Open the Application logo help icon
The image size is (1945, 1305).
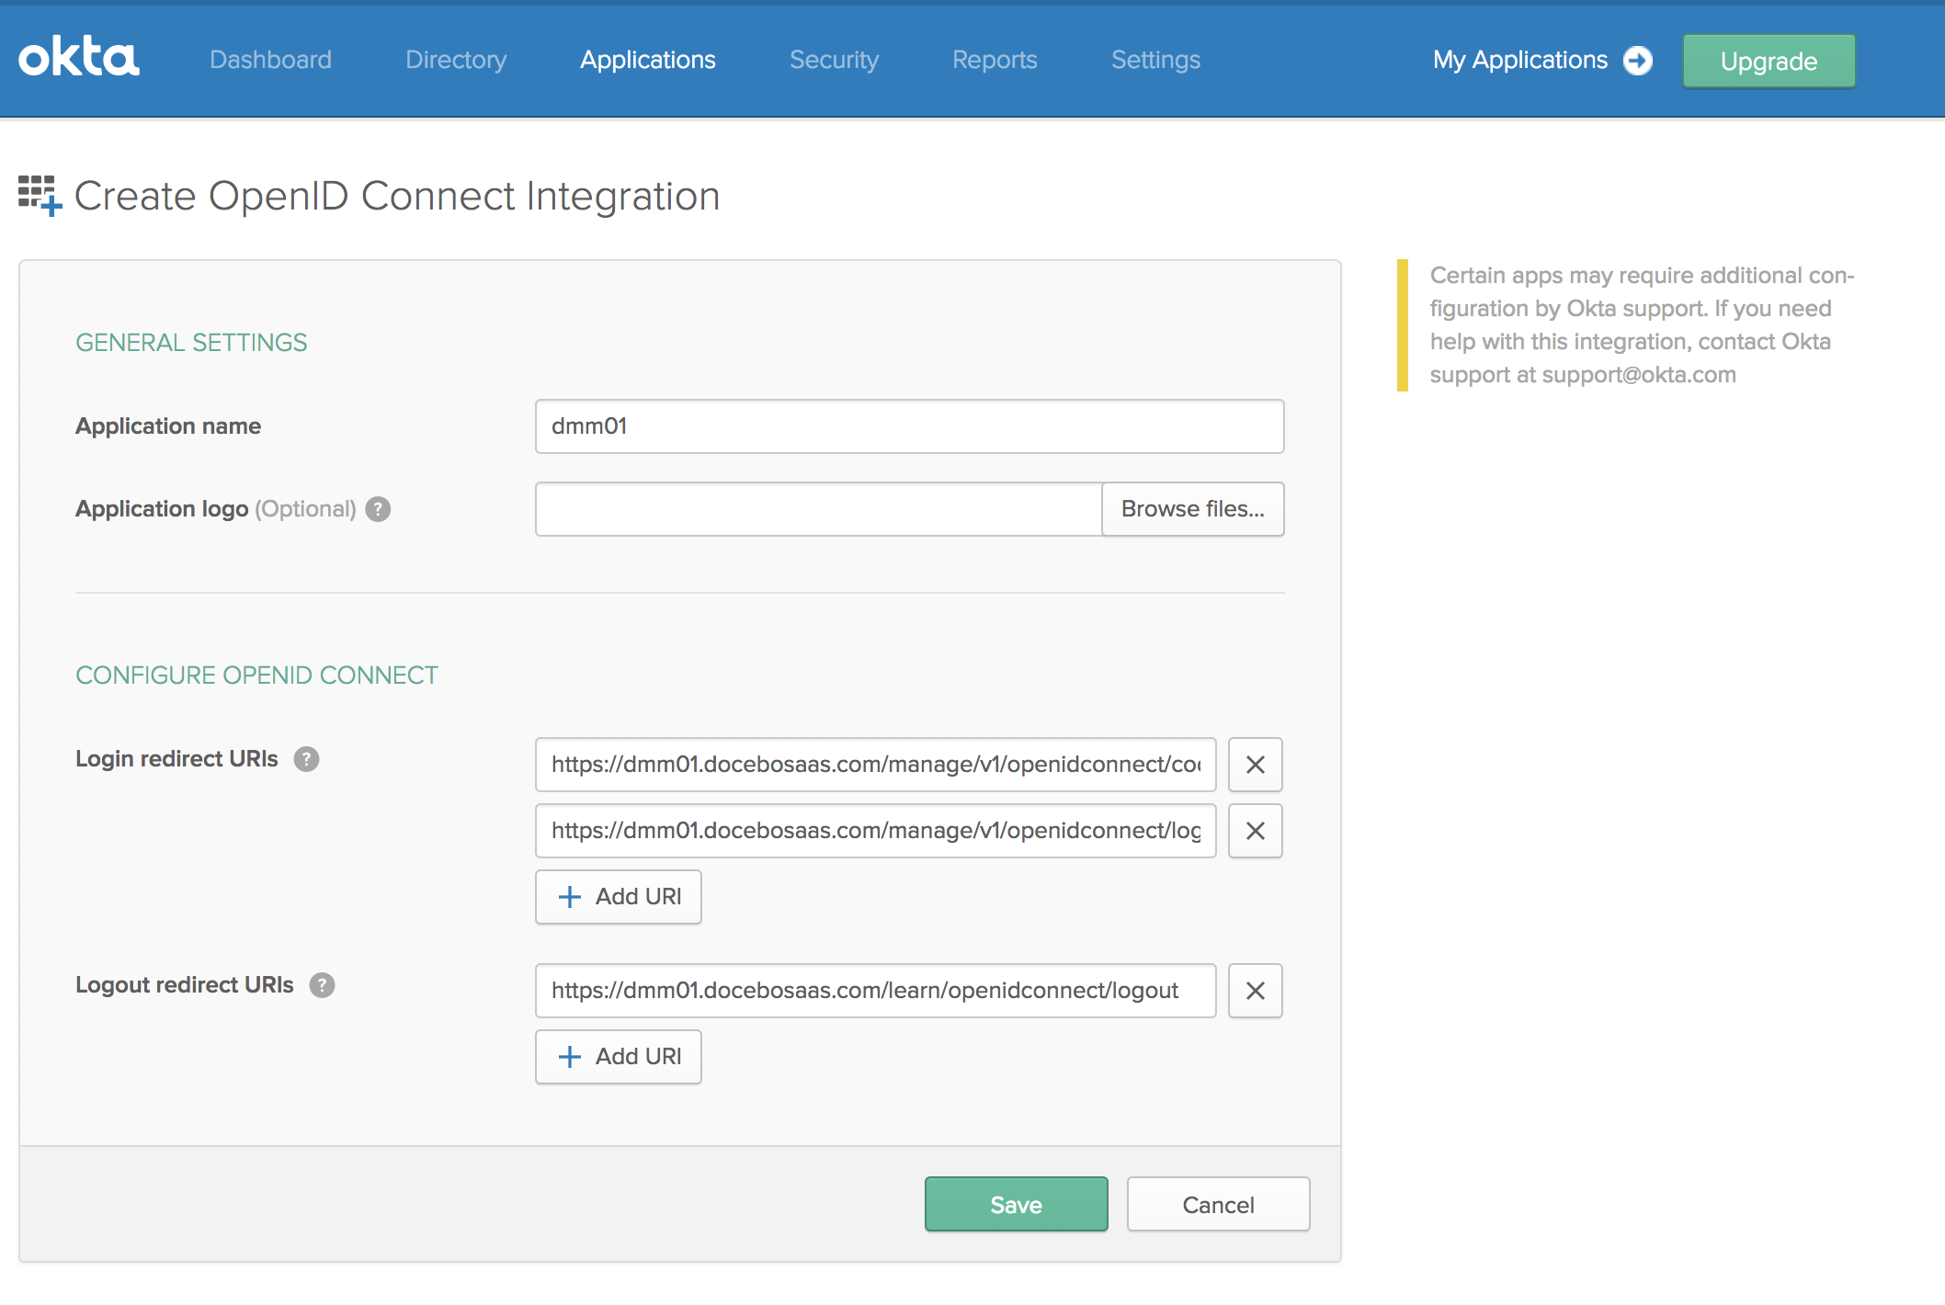tap(378, 509)
